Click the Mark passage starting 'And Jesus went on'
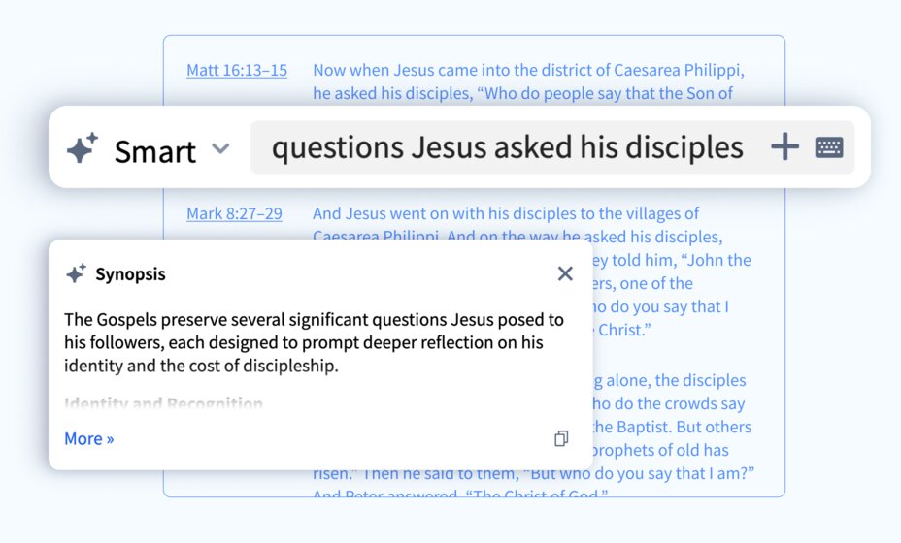 [505, 213]
